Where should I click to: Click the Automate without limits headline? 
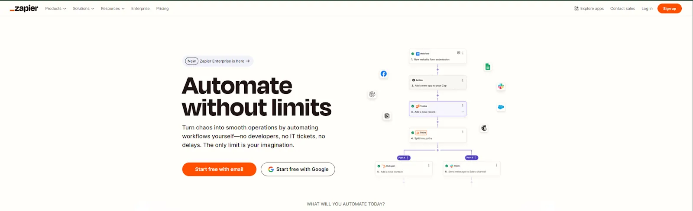tap(256, 97)
